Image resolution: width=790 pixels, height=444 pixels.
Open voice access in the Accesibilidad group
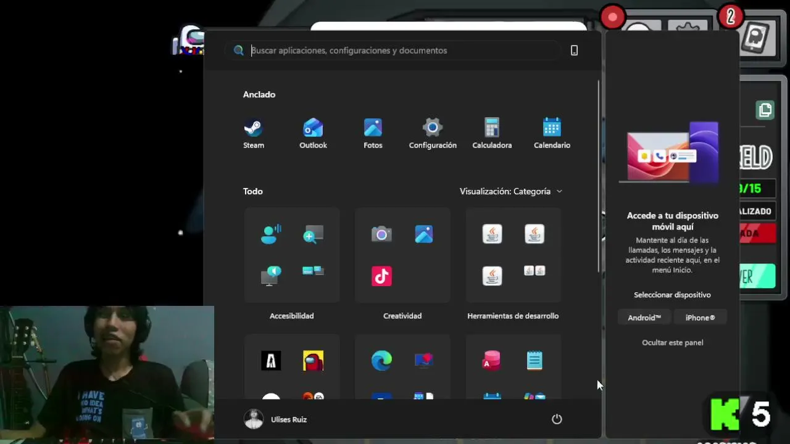[x=271, y=234]
